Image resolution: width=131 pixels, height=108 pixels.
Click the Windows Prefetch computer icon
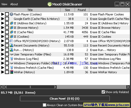click(x=11, y=68)
